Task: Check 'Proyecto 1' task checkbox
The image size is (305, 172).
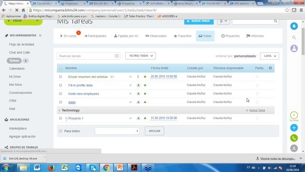Action: click(x=61, y=118)
